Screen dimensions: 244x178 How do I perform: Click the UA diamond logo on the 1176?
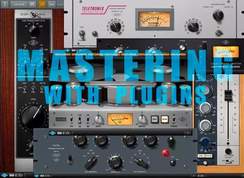point(226,42)
